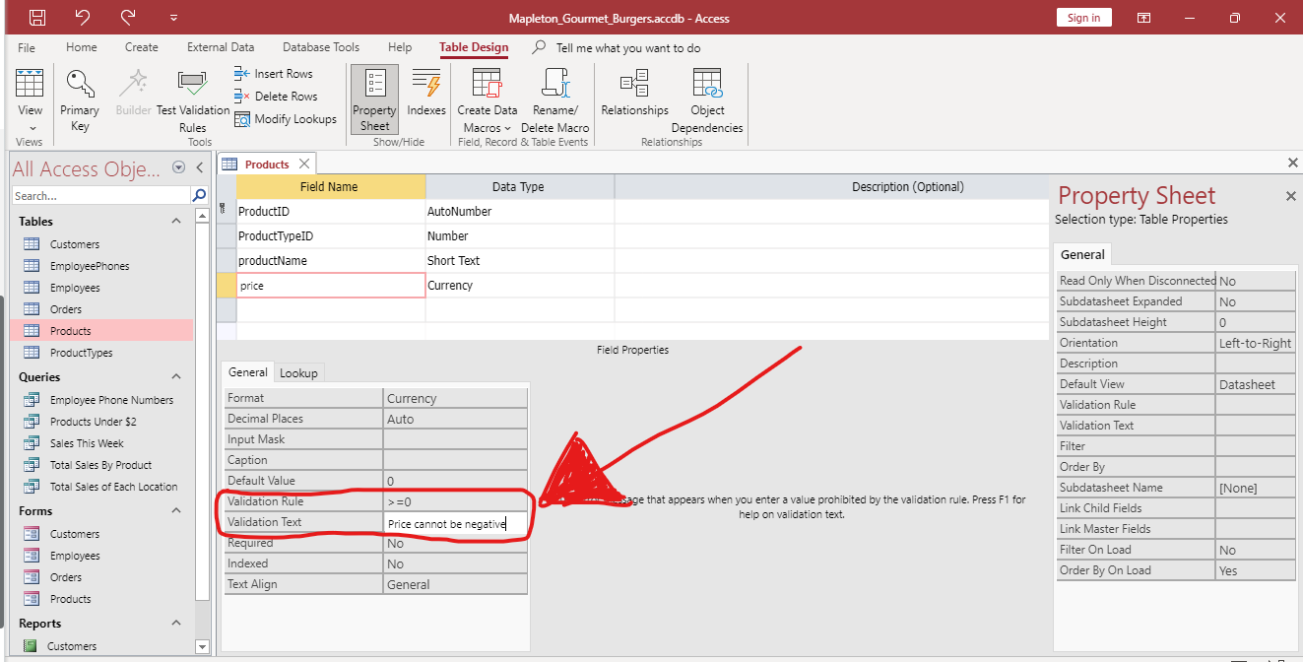1303x662 pixels.
Task: Switch to the Home ribbon tab
Action: tap(82, 47)
